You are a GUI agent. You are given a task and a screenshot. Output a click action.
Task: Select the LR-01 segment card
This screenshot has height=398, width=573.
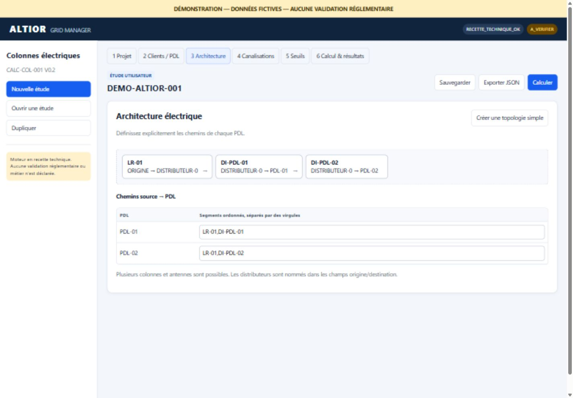pos(167,166)
